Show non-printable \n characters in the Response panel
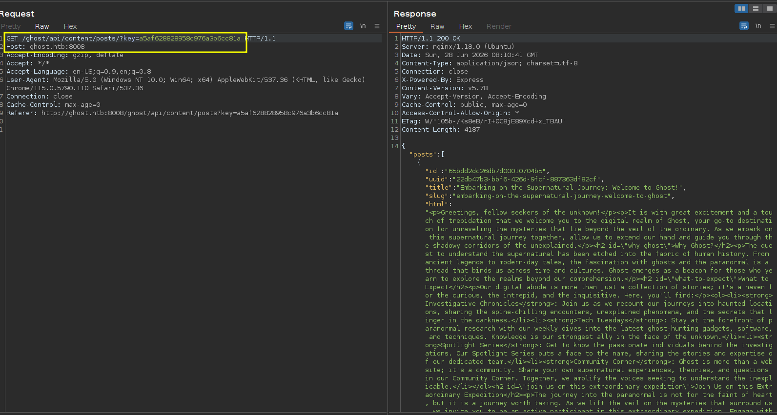The width and height of the screenshot is (777, 415). pos(758,26)
